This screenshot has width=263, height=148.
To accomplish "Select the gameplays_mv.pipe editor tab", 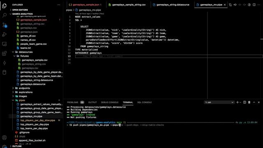I will click(211, 5).
